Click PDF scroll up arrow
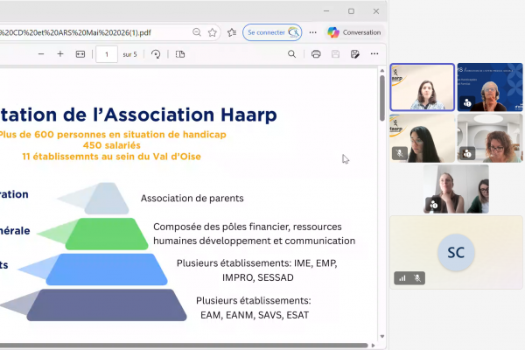Screen dimensions: 525x350 (x=382, y=71)
